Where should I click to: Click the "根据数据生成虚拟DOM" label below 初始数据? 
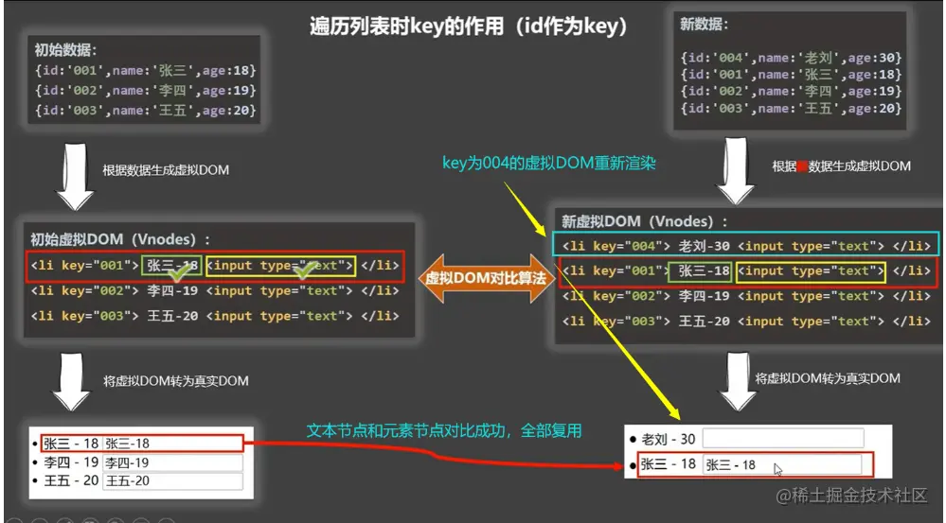point(166,170)
